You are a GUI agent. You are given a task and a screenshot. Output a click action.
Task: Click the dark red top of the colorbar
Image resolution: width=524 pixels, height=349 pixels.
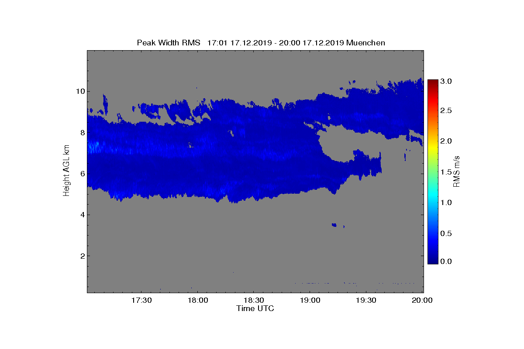[433, 83]
